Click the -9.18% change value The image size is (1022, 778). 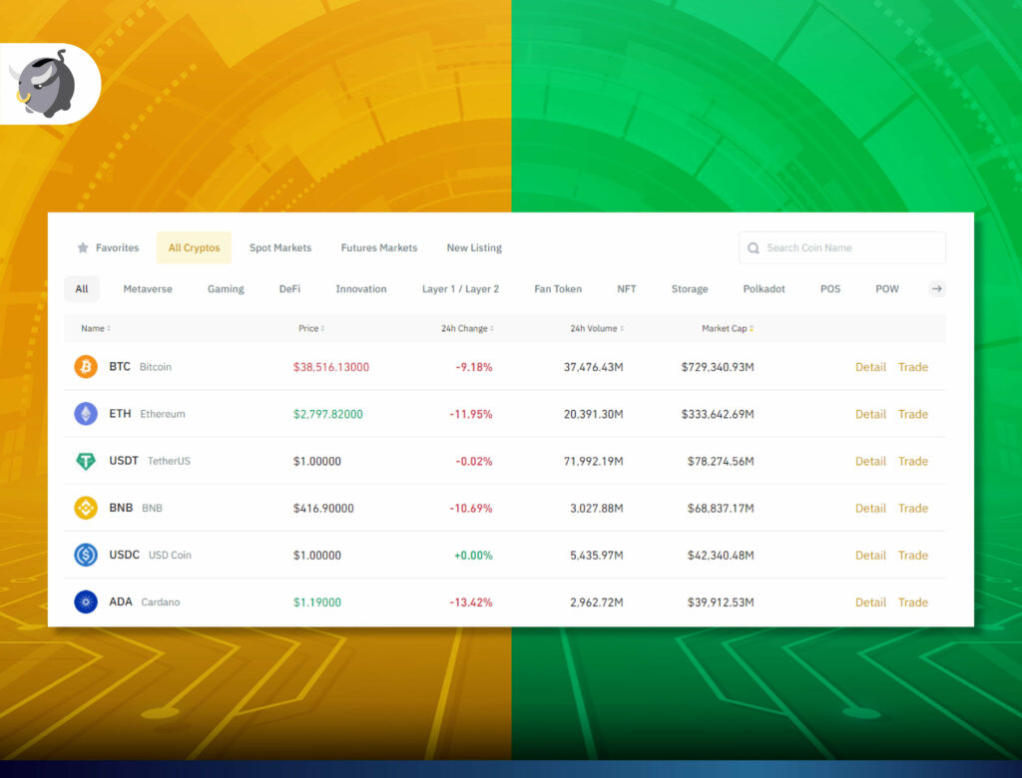pyautogui.click(x=474, y=367)
